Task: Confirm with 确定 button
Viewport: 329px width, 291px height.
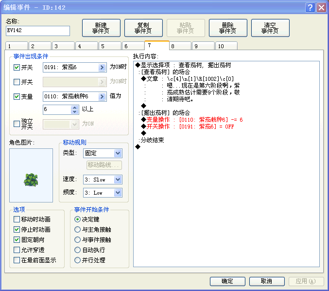Action: pyautogui.click(x=227, y=281)
